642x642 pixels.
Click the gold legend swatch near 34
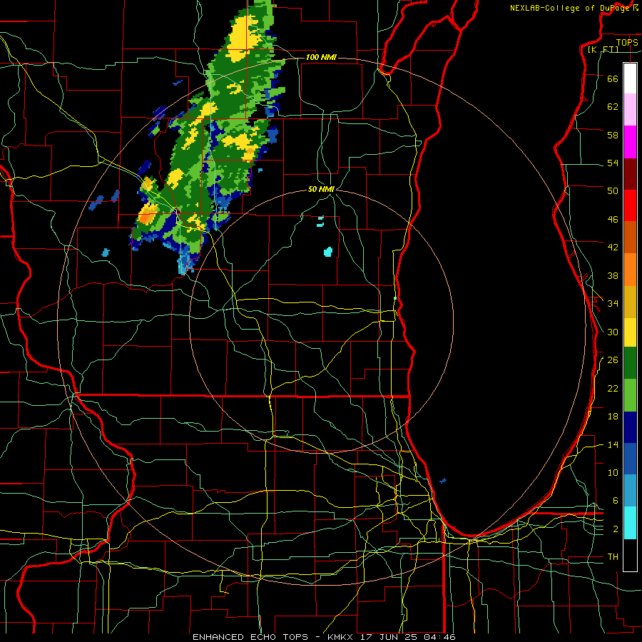(630, 302)
